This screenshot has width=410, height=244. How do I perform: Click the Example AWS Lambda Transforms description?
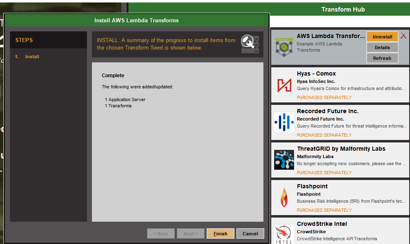point(319,47)
